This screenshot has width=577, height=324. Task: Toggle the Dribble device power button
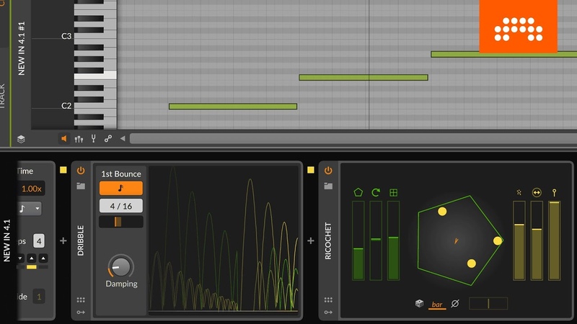point(81,171)
